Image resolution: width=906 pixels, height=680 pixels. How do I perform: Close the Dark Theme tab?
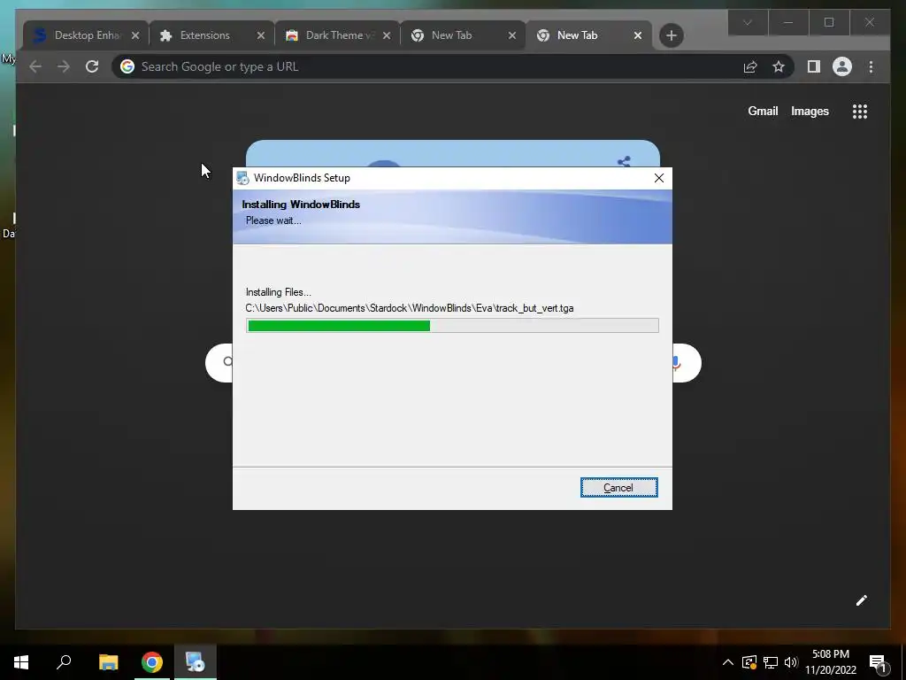pos(387,35)
